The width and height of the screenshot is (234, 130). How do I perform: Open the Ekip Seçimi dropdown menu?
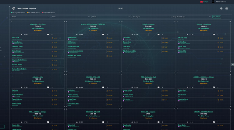[151, 17]
